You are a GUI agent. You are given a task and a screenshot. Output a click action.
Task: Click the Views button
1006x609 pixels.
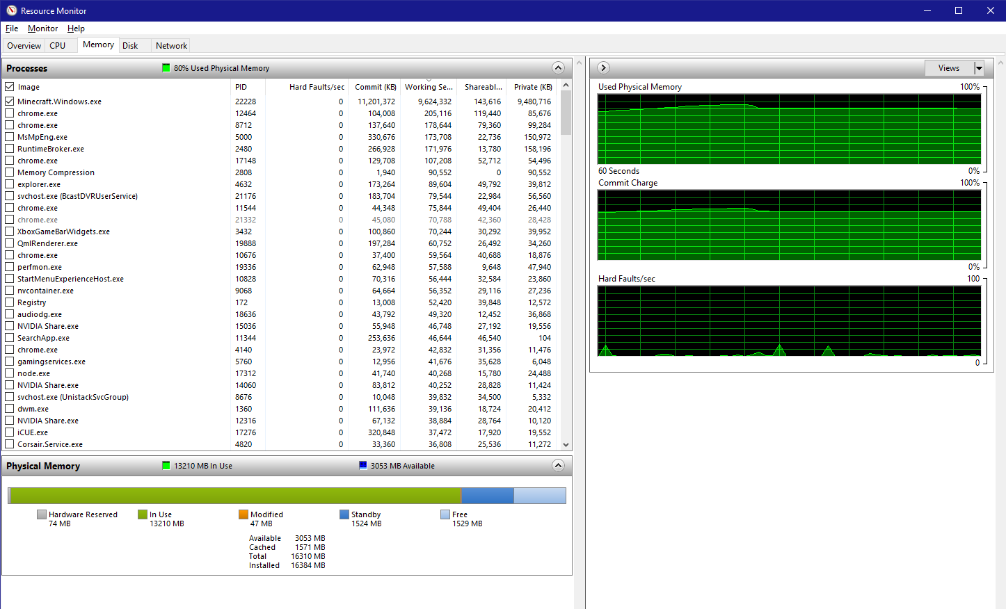coord(949,68)
